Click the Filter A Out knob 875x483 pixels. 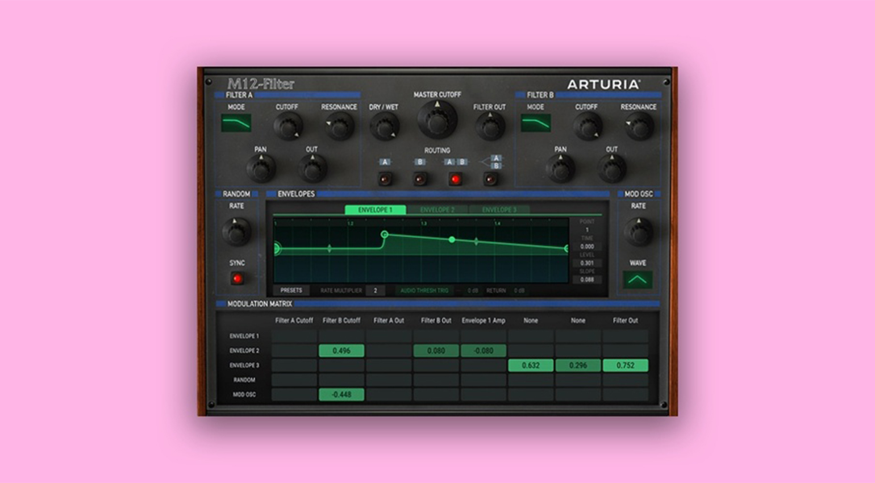click(312, 169)
